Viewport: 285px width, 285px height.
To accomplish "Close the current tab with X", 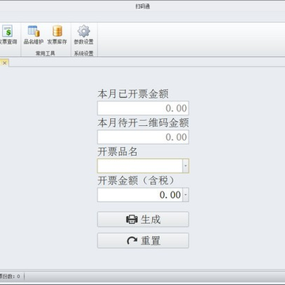I will 5,63.
